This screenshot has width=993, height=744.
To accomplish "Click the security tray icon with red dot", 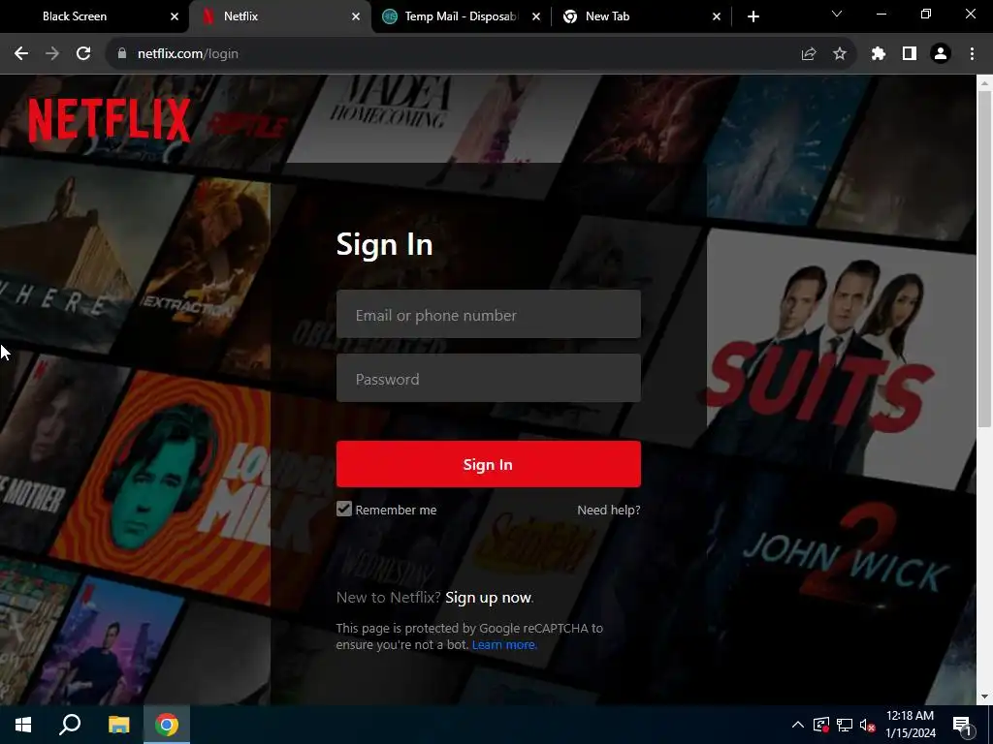I will [821, 725].
